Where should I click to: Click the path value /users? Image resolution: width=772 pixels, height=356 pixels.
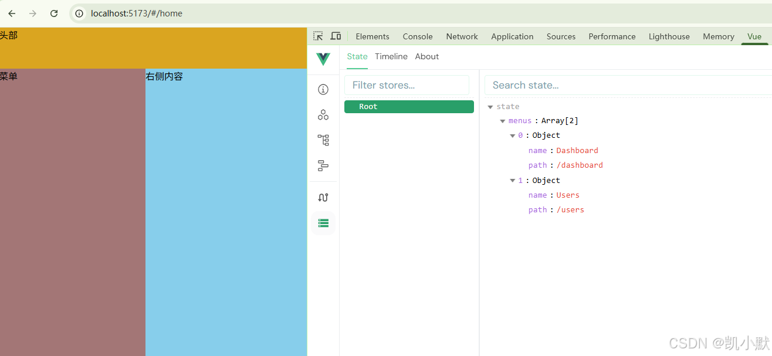pyautogui.click(x=570, y=210)
